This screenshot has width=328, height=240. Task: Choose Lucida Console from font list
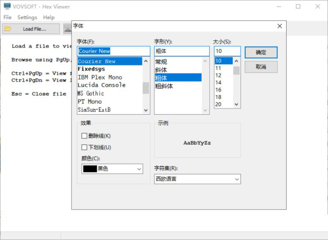[x=101, y=85]
